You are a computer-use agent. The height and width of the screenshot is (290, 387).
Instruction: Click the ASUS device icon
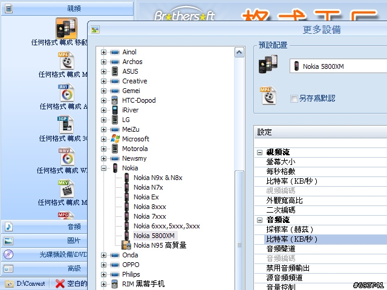pyautogui.click(x=115, y=71)
